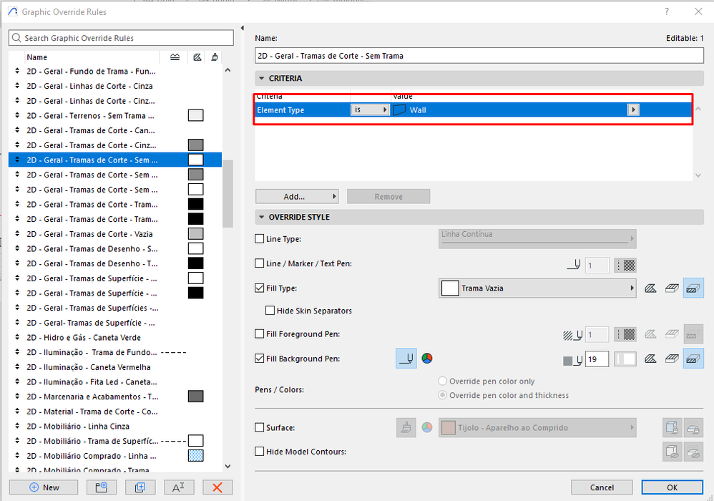The image size is (714, 501).
Task: Click the search magnifier icon
Action: point(16,38)
